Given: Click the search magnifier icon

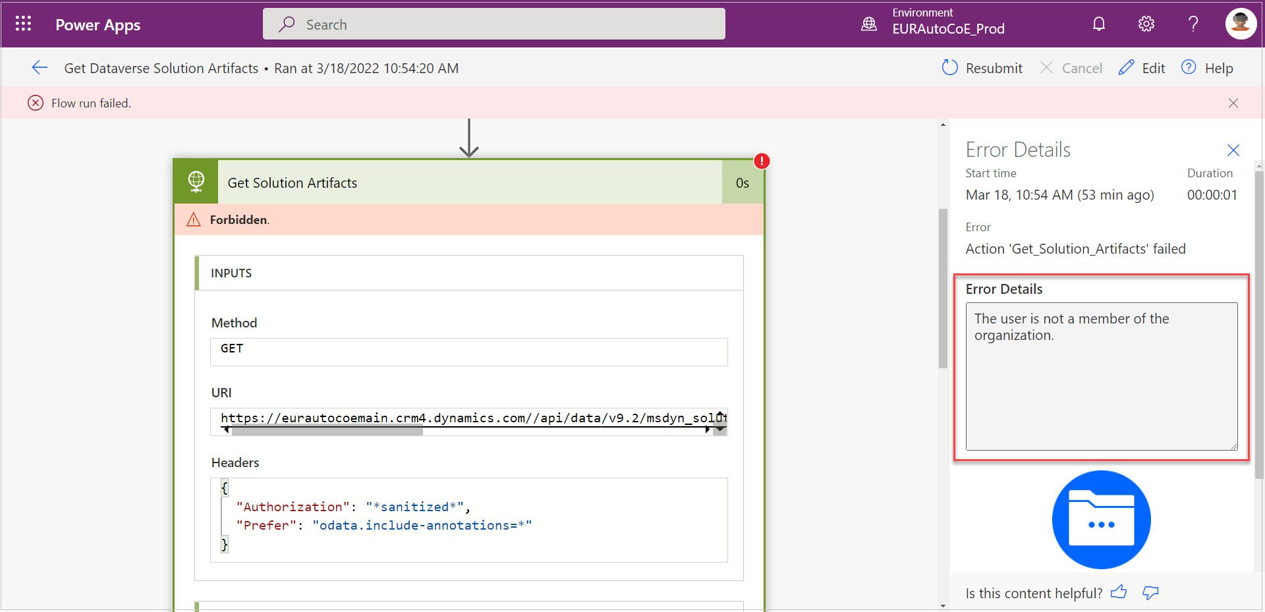Looking at the screenshot, I should [x=287, y=24].
